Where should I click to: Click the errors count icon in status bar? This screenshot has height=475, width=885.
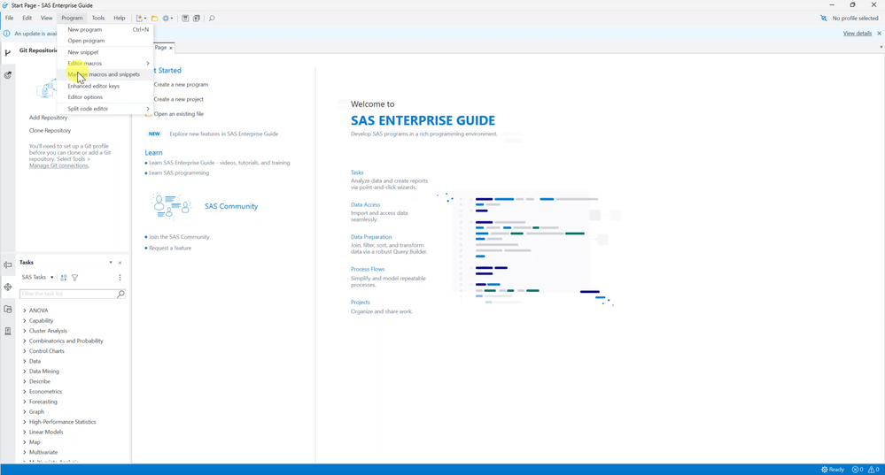(x=855, y=470)
